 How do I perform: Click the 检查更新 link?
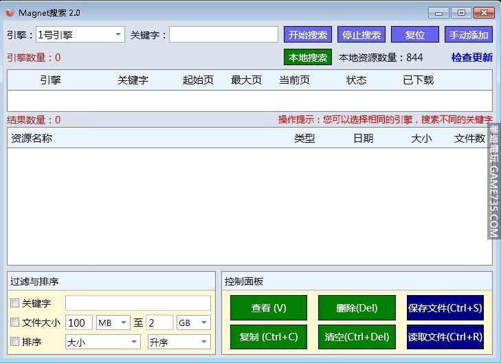471,58
